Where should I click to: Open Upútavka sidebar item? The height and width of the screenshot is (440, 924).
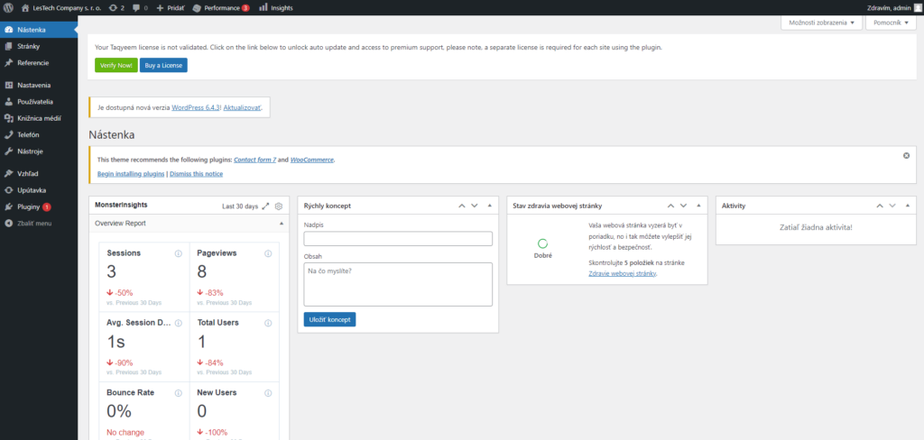click(38, 190)
